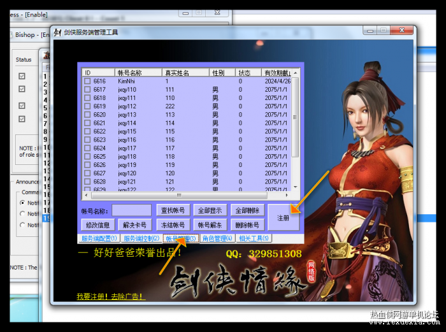Sort by the ID column header
The height and width of the screenshot is (332, 446).
[x=98, y=73]
